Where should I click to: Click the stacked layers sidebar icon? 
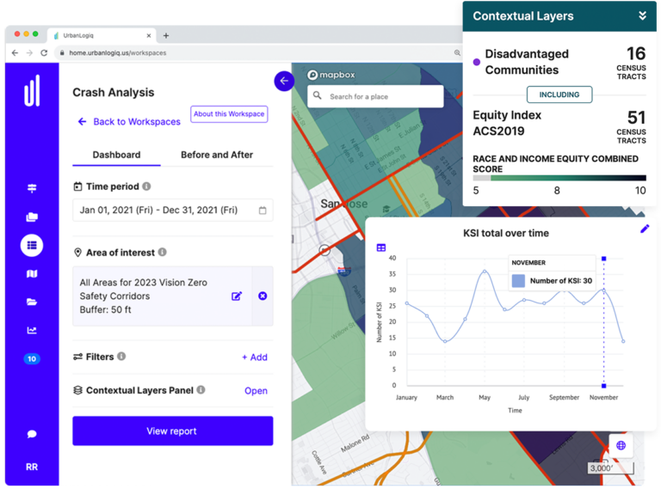(x=32, y=217)
